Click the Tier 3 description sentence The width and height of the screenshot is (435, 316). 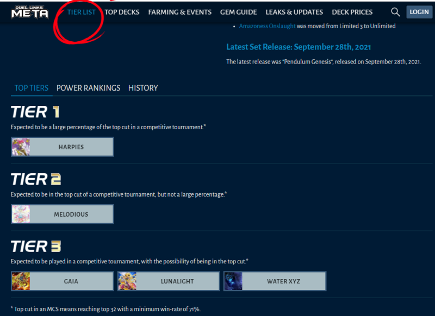tap(129, 262)
